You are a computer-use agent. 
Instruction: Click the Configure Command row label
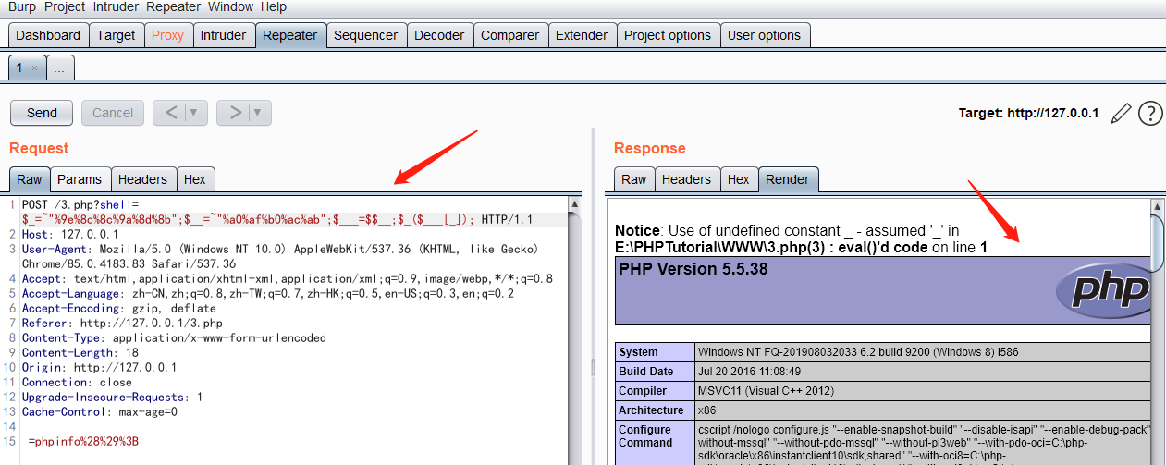click(645, 436)
